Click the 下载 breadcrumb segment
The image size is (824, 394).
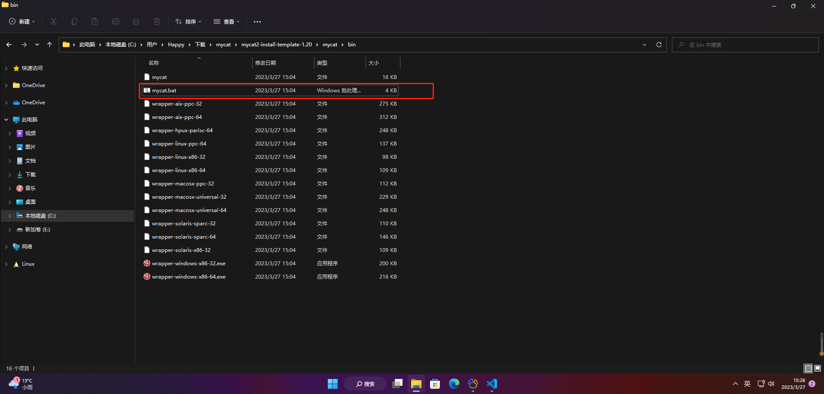(201, 45)
